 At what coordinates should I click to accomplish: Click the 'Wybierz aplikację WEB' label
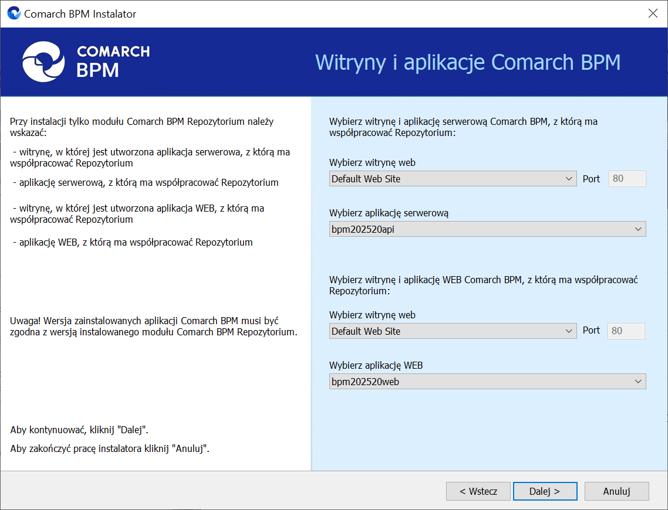pyautogui.click(x=376, y=365)
